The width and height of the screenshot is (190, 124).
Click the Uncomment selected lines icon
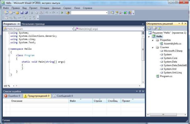point(34,18)
